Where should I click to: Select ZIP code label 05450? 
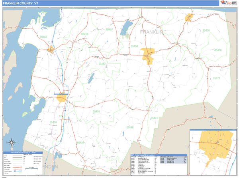pyautogui.click(x=134, y=46)
